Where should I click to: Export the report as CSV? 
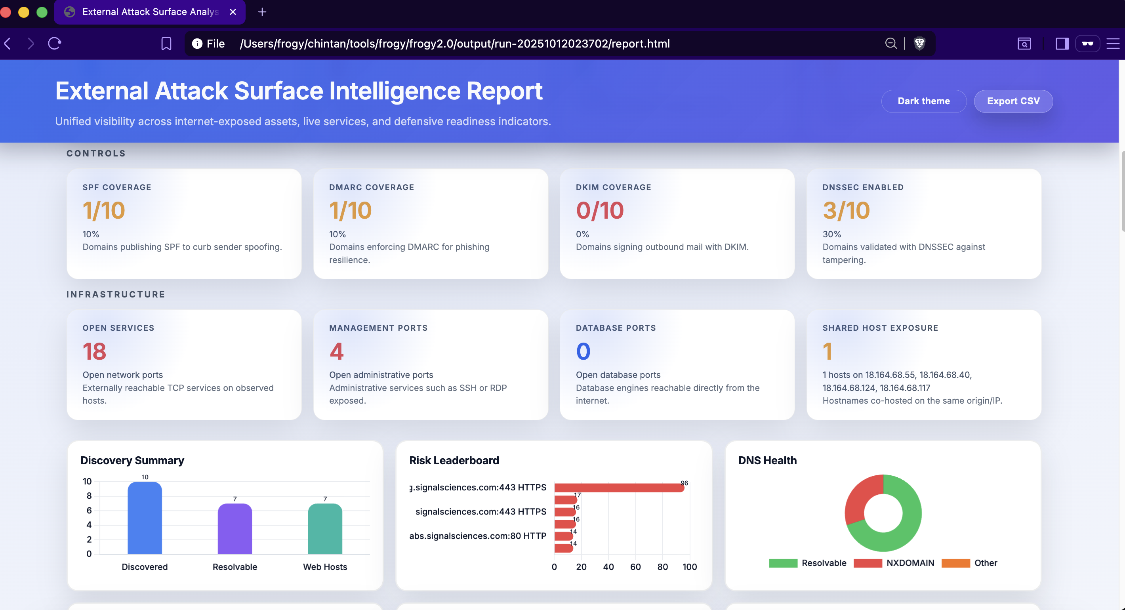point(1013,101)
